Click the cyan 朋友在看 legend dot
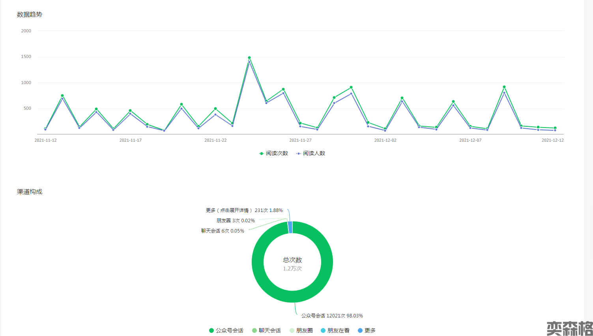The height and width of the screenshot is (336, 593). [x=323, y=330]
